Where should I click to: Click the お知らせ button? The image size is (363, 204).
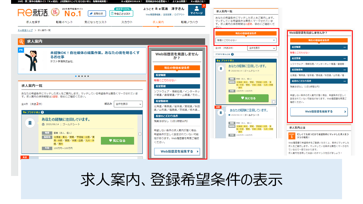pos(97,13)
